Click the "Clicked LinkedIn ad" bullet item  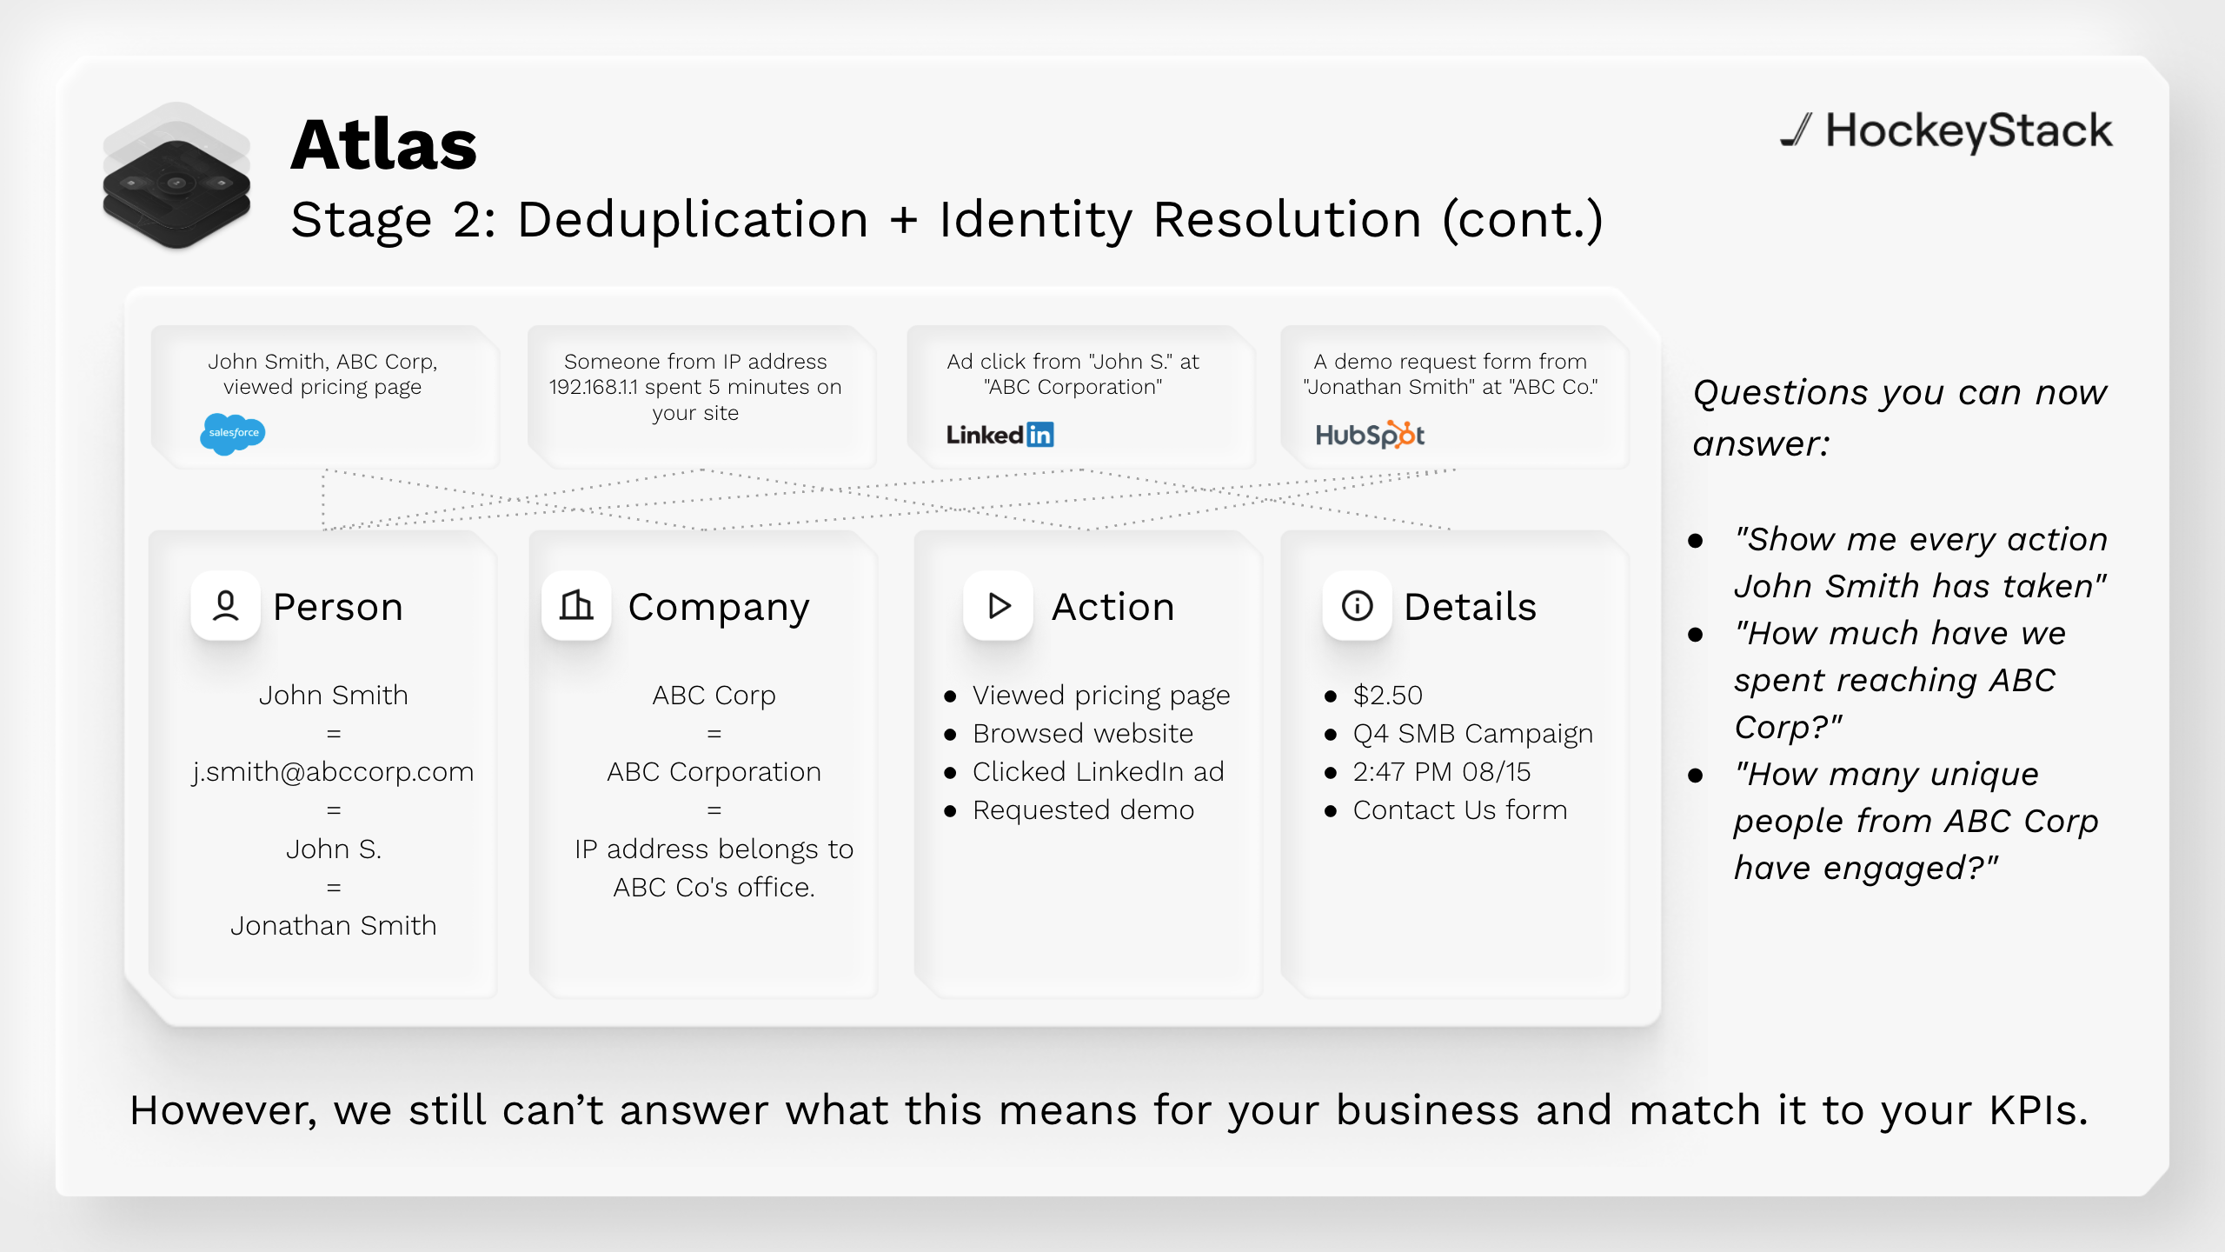pyautogui.click(x=1098, y=772)
